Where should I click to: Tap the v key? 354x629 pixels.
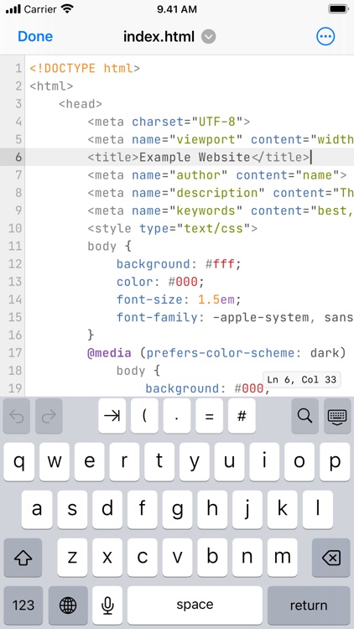pyautogui.click(x=177, y=558)
